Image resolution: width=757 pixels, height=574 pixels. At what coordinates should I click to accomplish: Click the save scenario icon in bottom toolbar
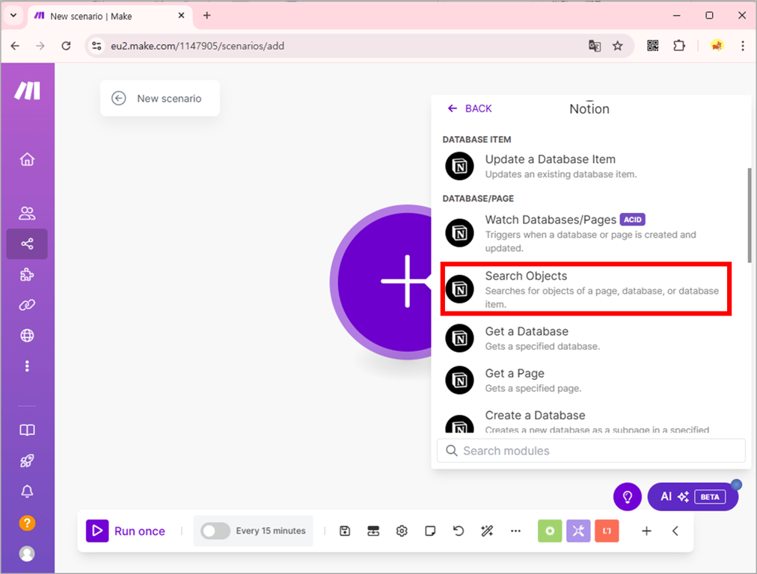(345, 531)
